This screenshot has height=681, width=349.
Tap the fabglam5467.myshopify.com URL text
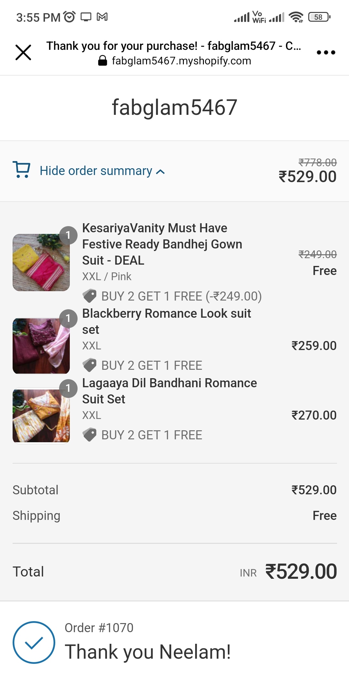(181, 60)
